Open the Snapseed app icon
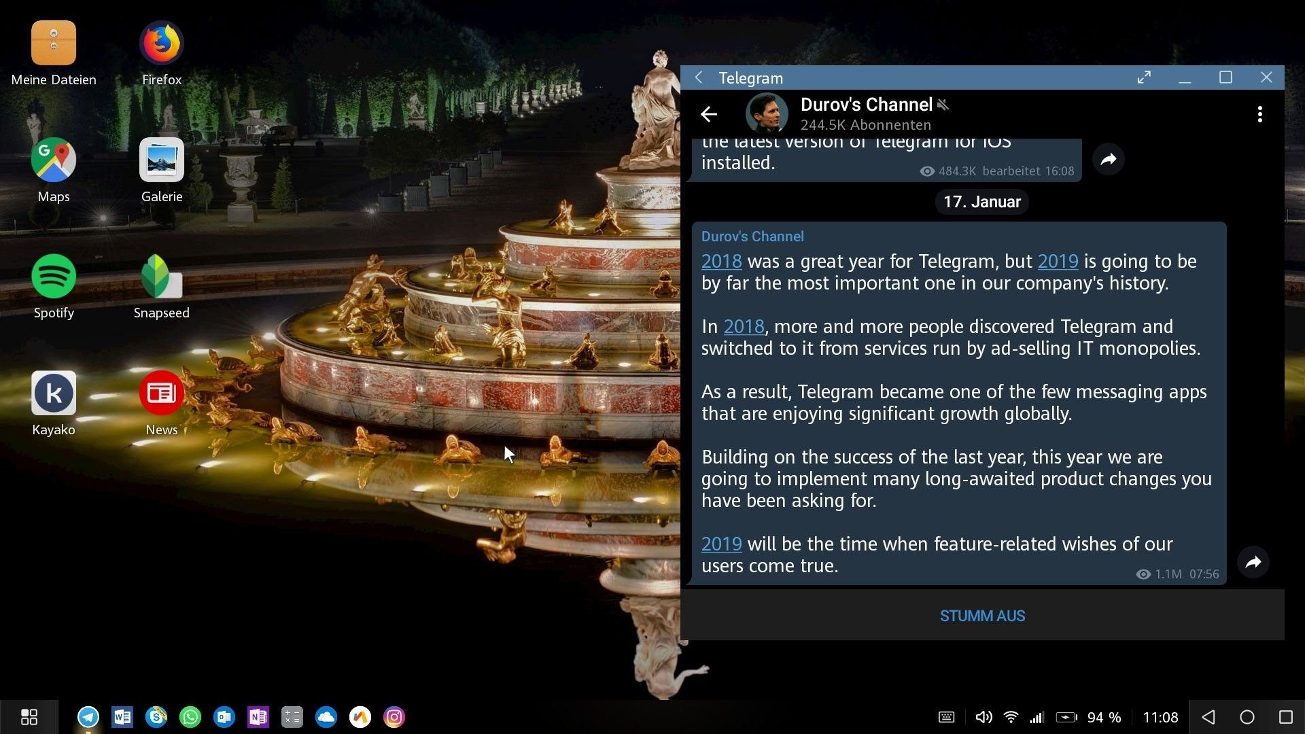This screenshot has width=1305, height=734. (x=162, y=276)
